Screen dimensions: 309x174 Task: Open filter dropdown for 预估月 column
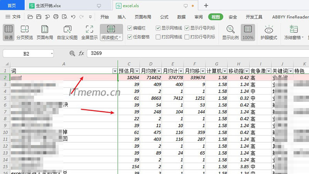pos(137,71)
